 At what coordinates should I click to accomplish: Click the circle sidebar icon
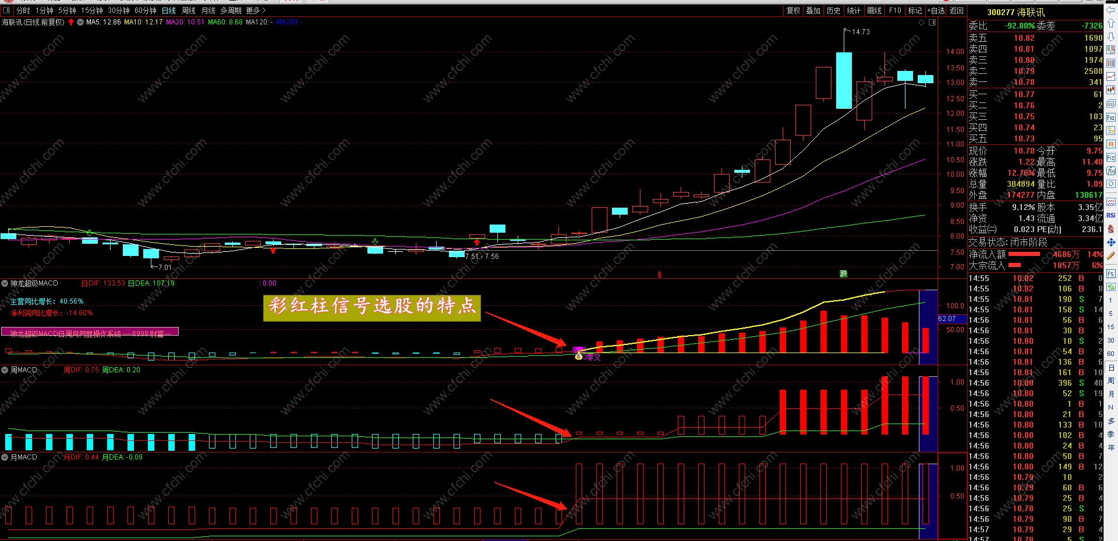tap(1111, 184)
